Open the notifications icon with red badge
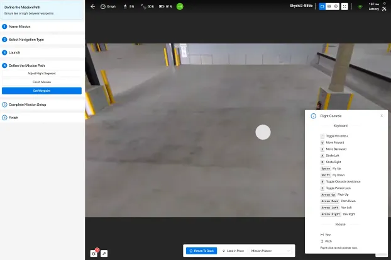 tap(94, 252)
